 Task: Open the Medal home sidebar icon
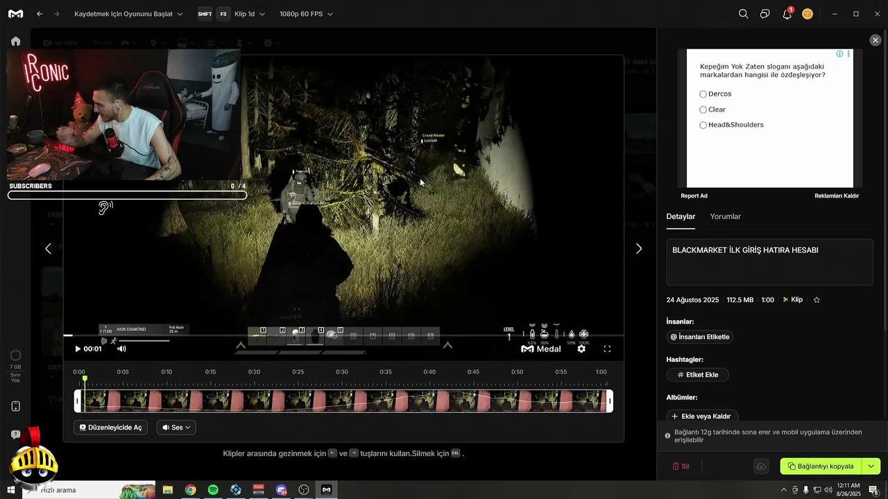15,41
